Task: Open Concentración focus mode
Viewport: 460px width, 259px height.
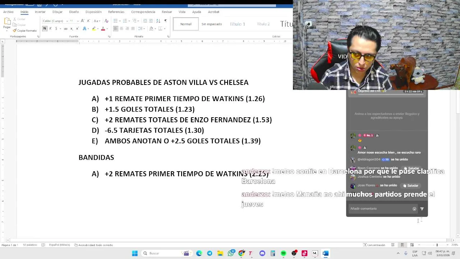Action: pyautogui.click(x=374, y=245)
